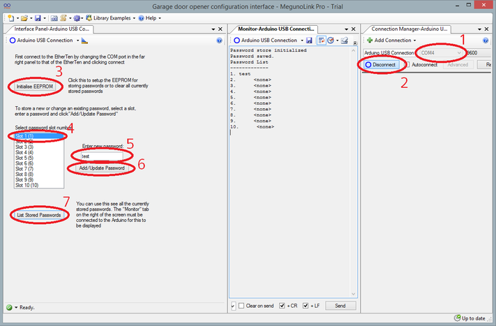Click the New project icon in main toolbar
Viewport: 496px width, 326px height.
click(x=11, y=18)
